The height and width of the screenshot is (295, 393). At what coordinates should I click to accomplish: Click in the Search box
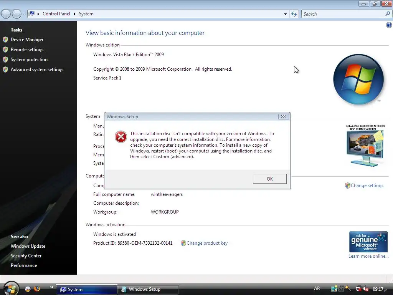(343, 14)
